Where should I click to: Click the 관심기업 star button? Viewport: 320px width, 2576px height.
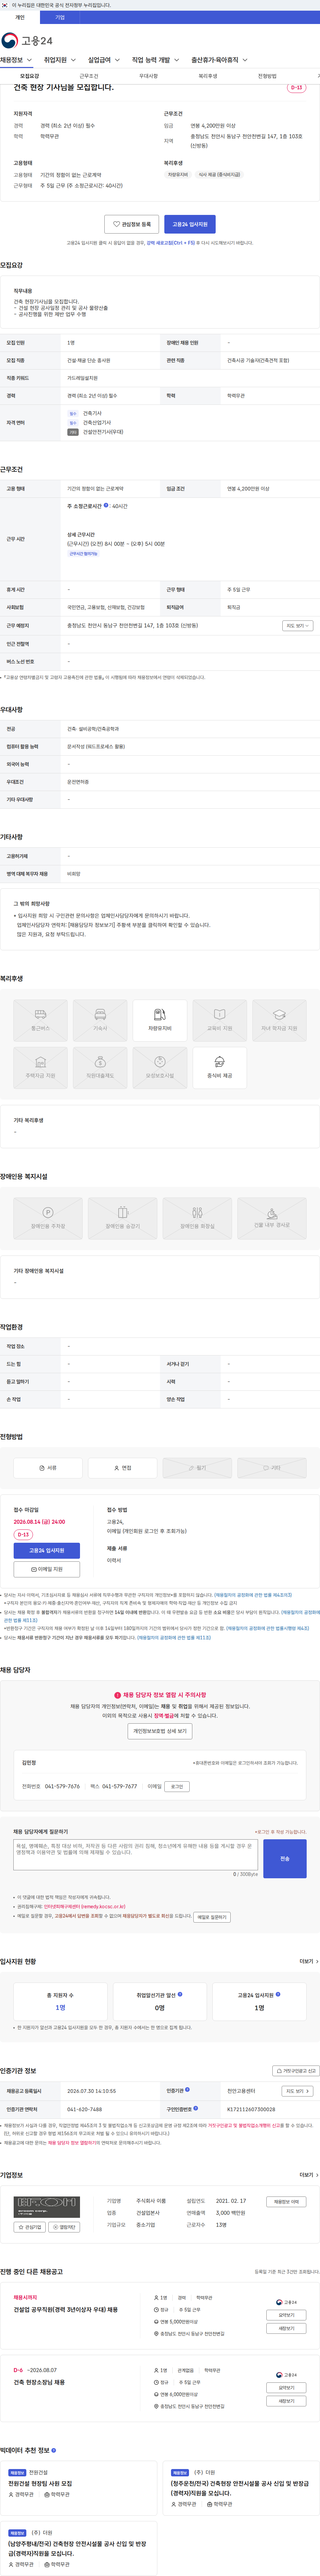click(30, 2227)
